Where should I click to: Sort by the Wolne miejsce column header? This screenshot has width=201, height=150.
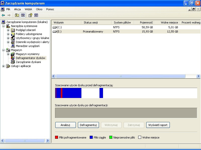167,22
